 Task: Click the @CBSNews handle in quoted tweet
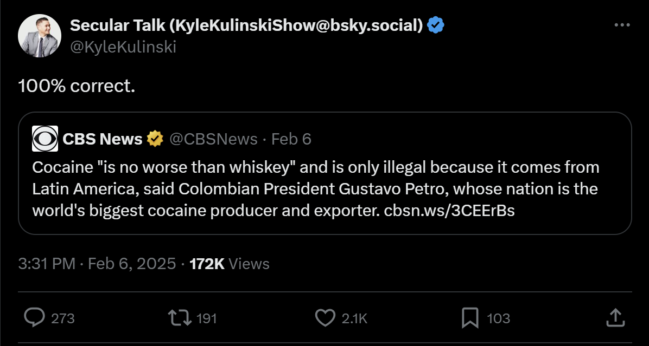[x=213, y=139]
